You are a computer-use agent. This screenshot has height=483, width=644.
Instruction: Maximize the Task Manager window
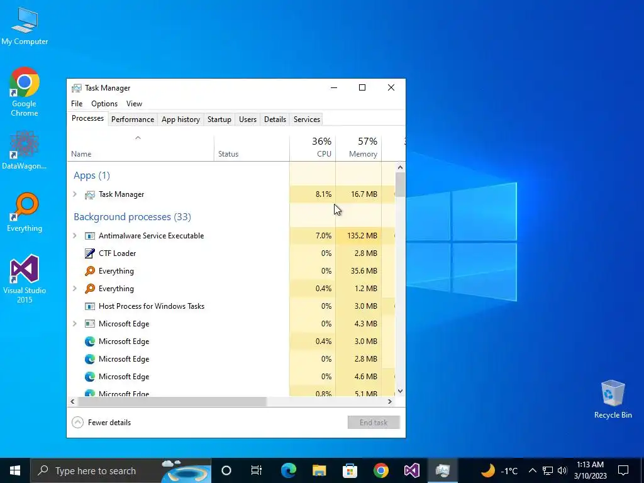(x=362, y=87)
